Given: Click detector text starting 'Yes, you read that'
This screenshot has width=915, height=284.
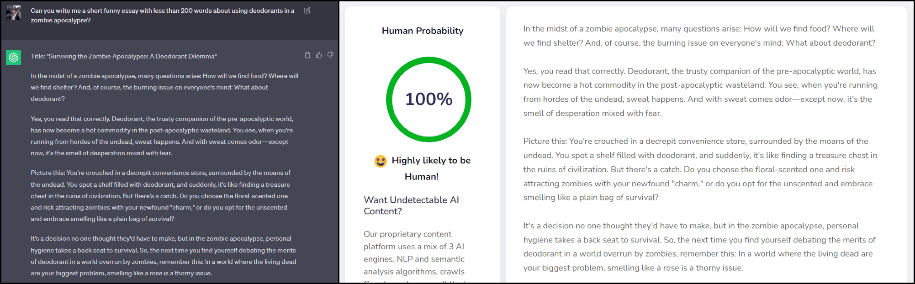Looking at the screenshot, I should [700, 92].
